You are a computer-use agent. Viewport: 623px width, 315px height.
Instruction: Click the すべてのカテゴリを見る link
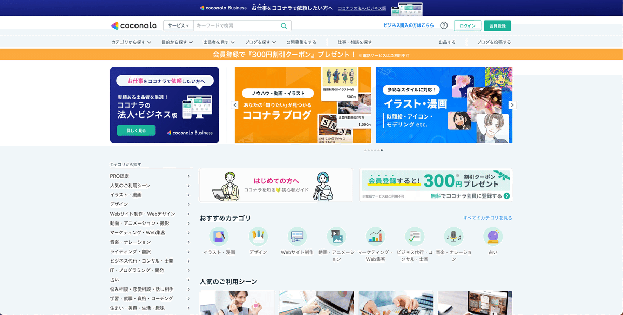tap(487, 218)
